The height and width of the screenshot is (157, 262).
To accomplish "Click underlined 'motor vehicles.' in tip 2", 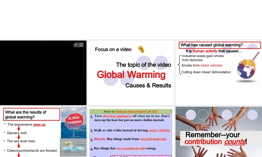I will [159, 130].
